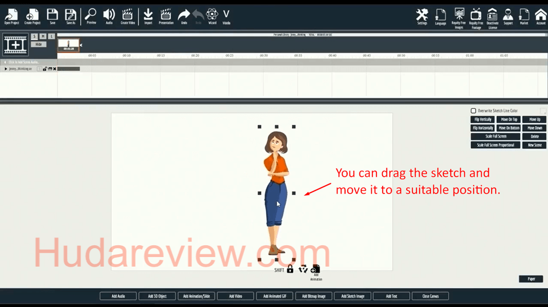Click Move On Bottom button
Image resolution: width=548 pixels, height=307 pixels.
509,128
